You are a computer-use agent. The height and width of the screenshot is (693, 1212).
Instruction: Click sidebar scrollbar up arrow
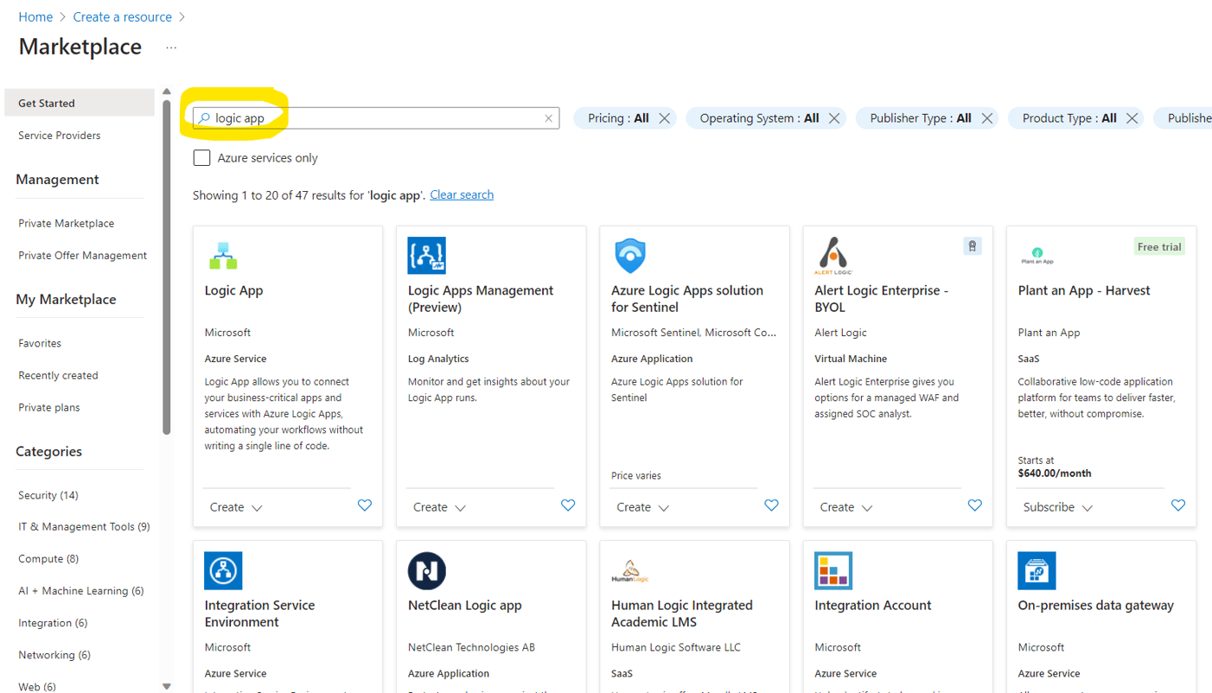pyautogui.click(x=167, y=92)
